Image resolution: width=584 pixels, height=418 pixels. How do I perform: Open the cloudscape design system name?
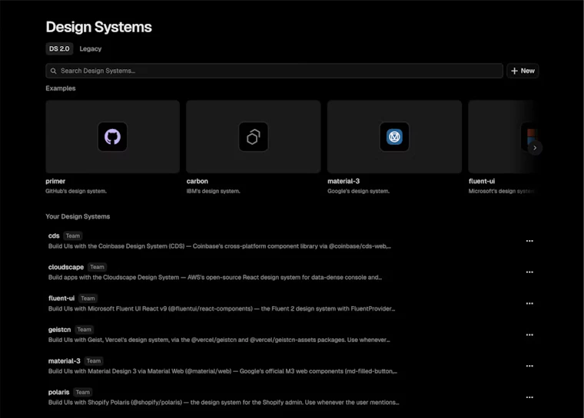(66, 267)
